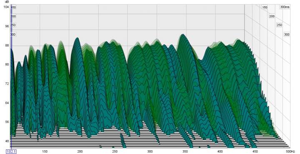Click the 72 dB level label
Screen dimensions: 300x154
click(7, 84)
